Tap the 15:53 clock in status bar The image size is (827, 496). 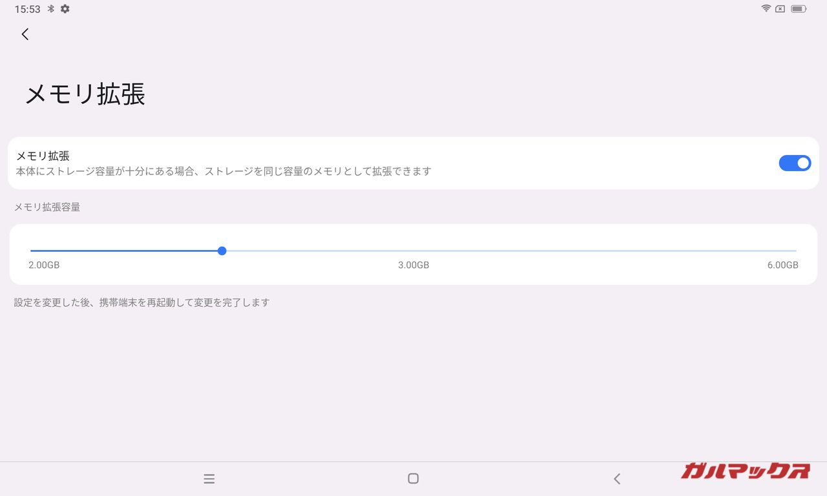[x=27, y=9]
